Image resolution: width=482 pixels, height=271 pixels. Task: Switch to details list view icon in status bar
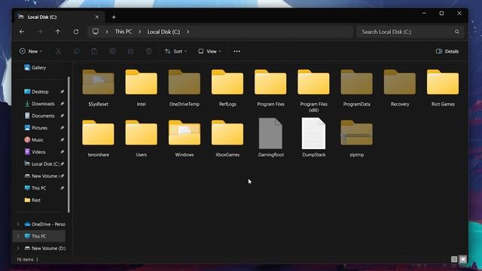point(454,259)
